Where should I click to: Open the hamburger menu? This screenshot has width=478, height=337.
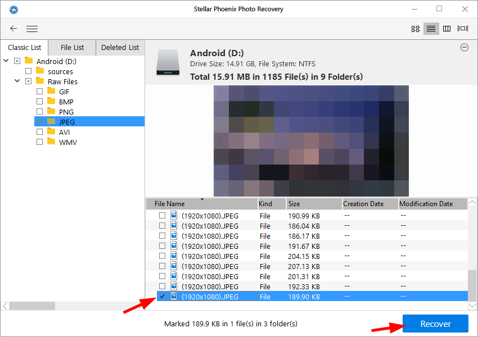pos(32,29)
